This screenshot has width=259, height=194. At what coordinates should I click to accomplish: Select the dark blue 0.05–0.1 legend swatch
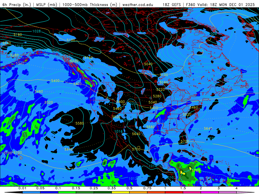tap(49, 192)
